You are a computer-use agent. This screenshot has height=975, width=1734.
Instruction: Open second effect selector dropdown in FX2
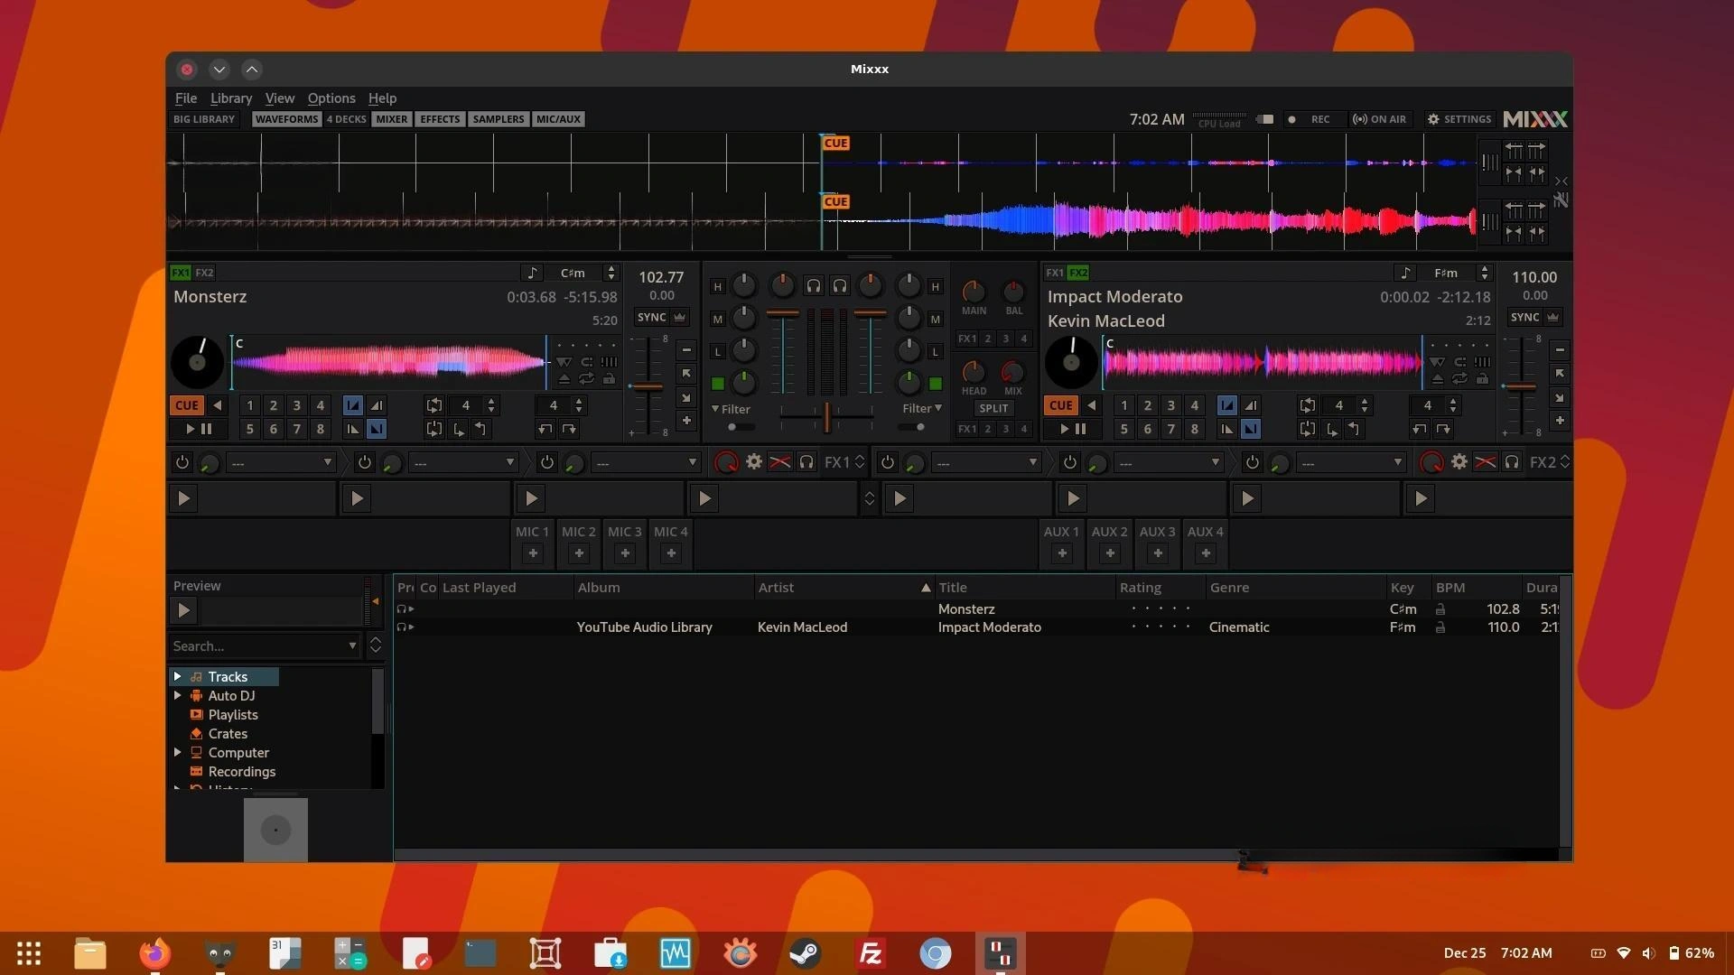pos(1169,462)
